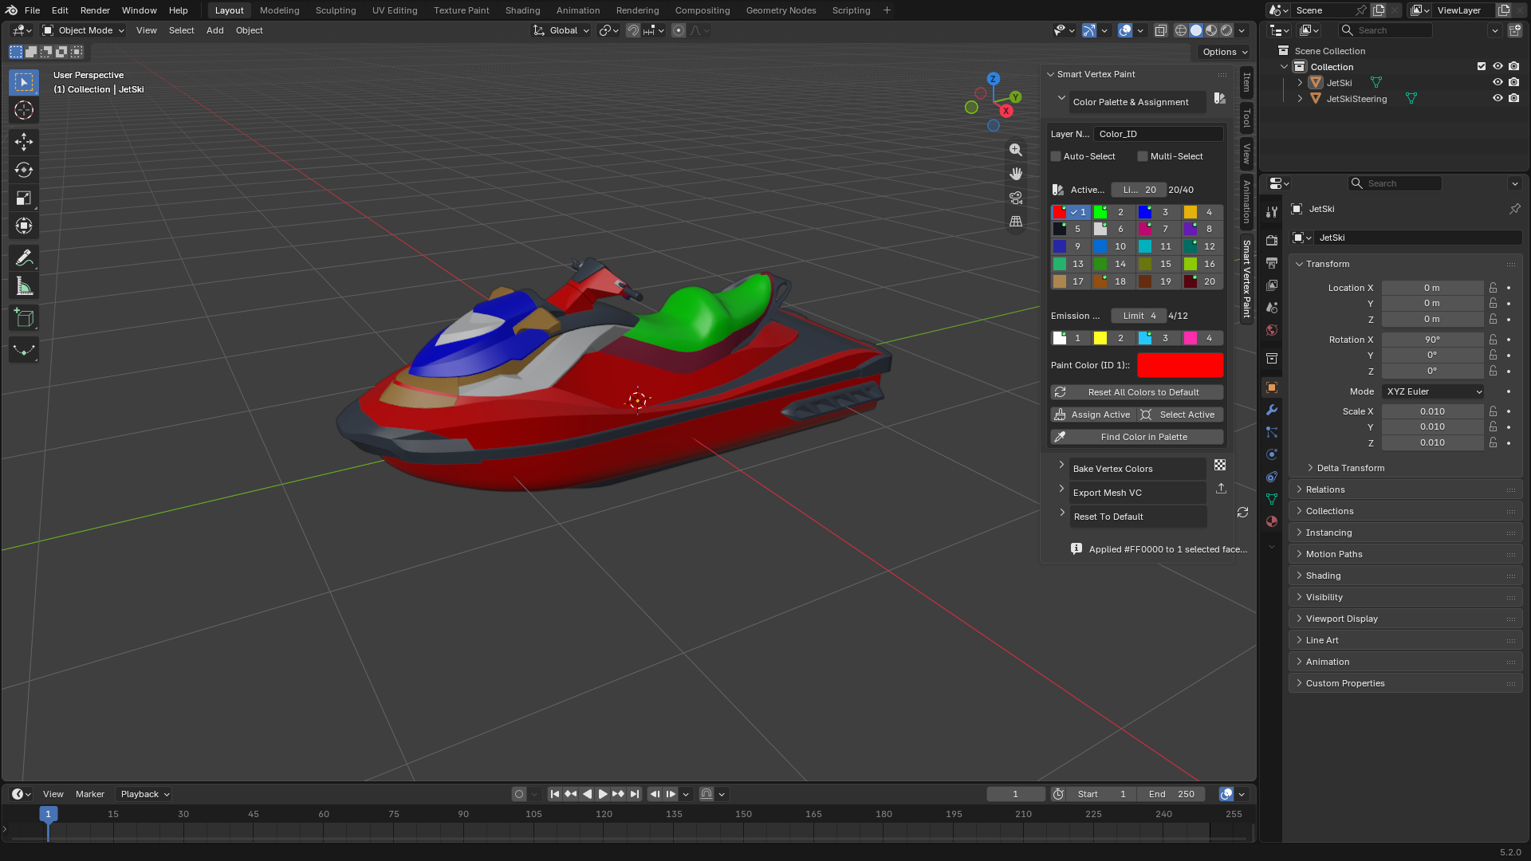Screen dimensions: 1531x861
Task: Select the yellow emission color 2
Action: coord(1100,338)
